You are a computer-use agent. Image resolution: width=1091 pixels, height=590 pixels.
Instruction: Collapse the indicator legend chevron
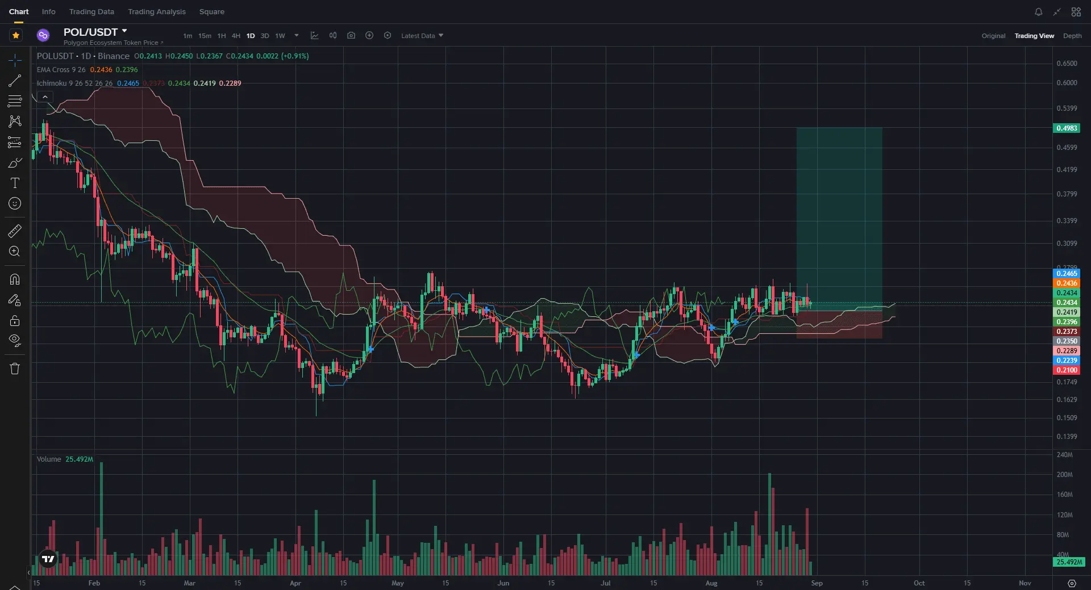point(45,97)
